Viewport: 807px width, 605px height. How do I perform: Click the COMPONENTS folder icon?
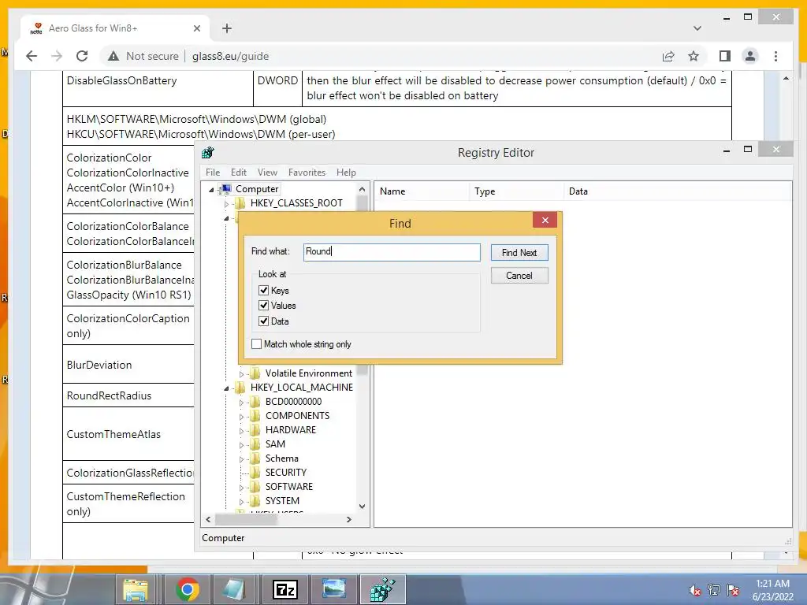tap(255, 416)
